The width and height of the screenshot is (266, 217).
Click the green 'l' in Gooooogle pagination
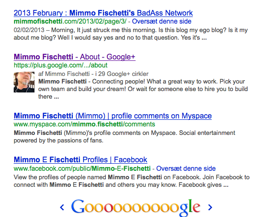pos(190,206)
